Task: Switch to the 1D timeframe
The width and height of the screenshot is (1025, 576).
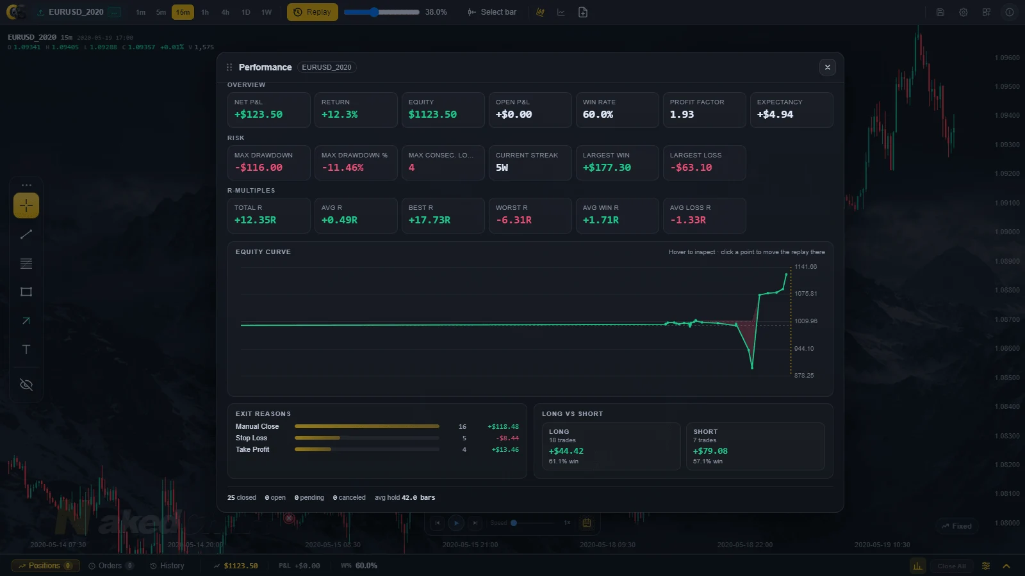Action: (x=246, y=12)
